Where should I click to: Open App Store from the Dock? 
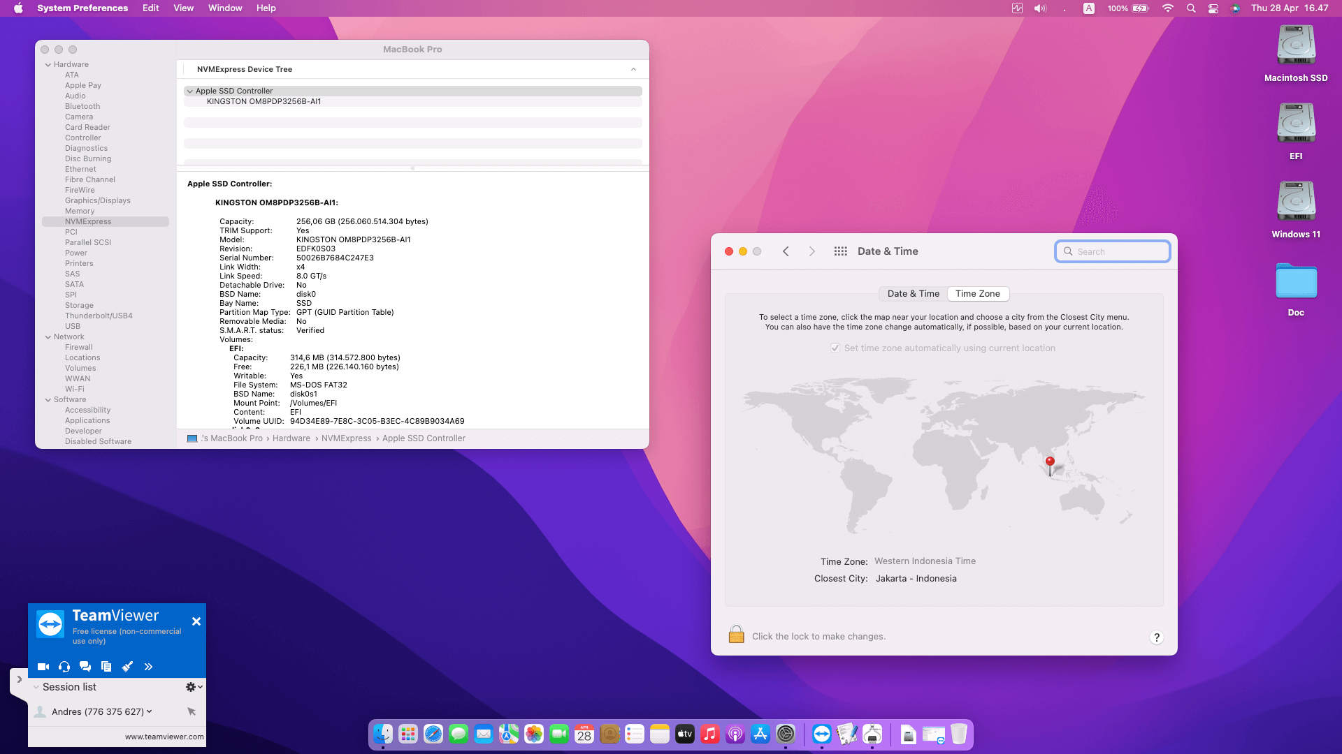coord(760,734)
